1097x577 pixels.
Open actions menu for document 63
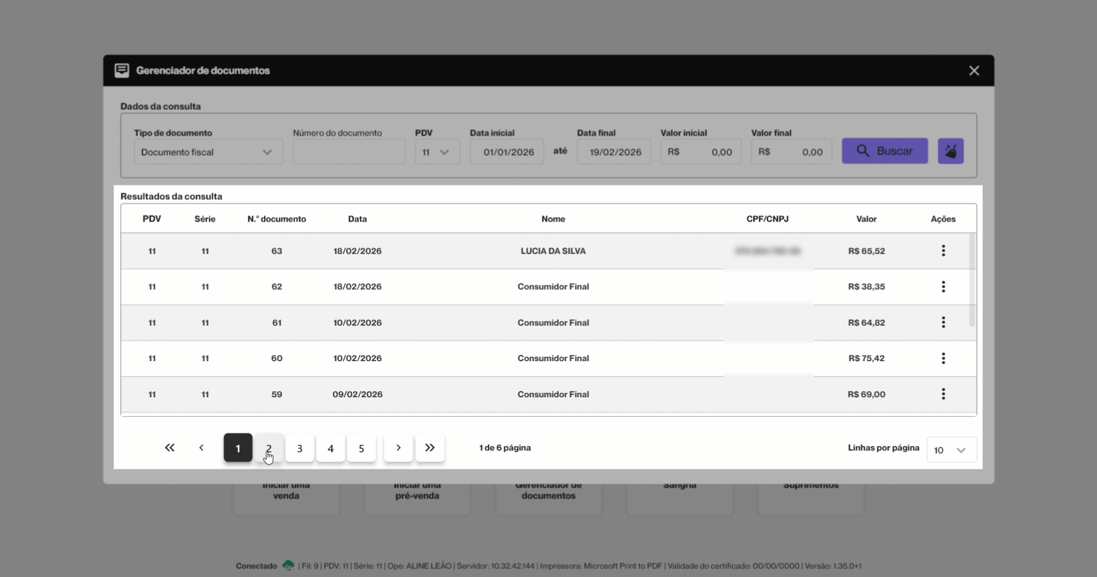[943, 251]
